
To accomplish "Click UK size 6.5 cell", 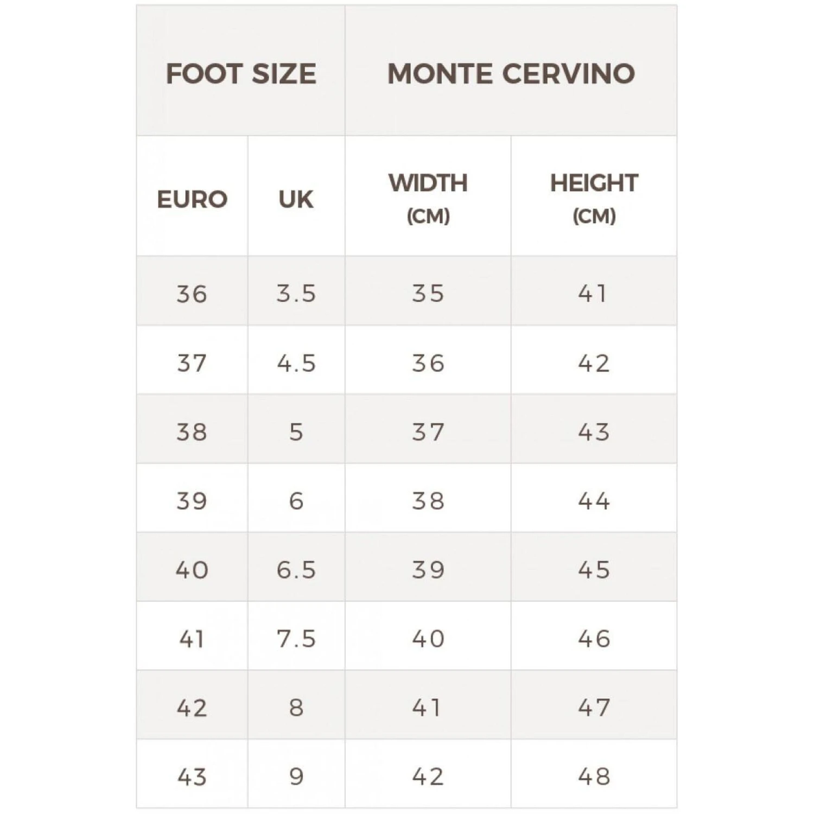I will point(296,570).
